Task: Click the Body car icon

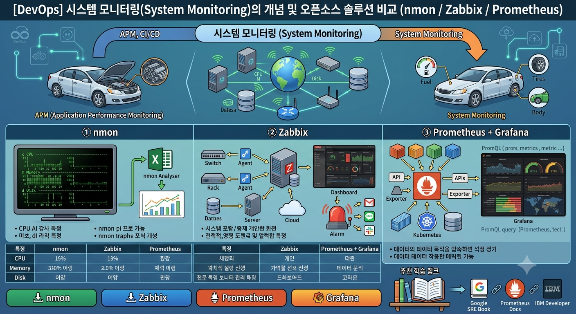Action: pos(539,99)
